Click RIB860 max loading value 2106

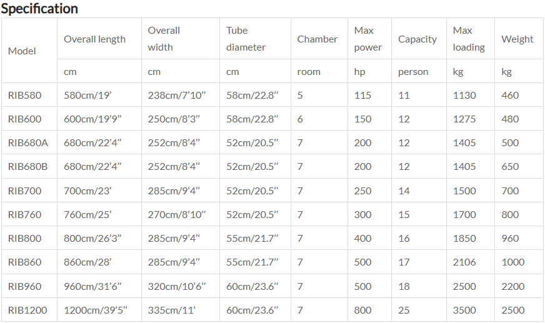point(464,262)
